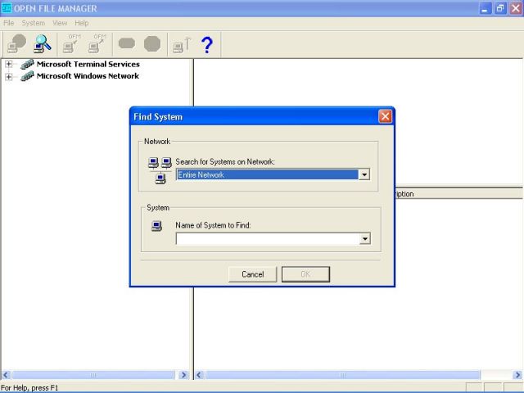The width and height of the screenshot is (524, 393).
Task: Click left pane scrollbar left arrow
Action: coord(6,375)
